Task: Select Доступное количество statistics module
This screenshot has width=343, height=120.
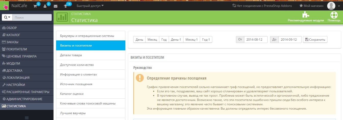Action: tap(91, 65)
